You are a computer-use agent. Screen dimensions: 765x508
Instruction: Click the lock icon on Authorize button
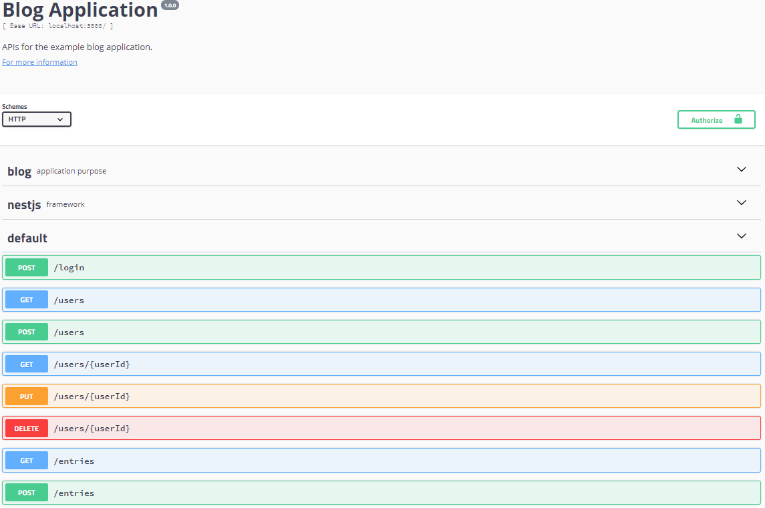point(738,119)
